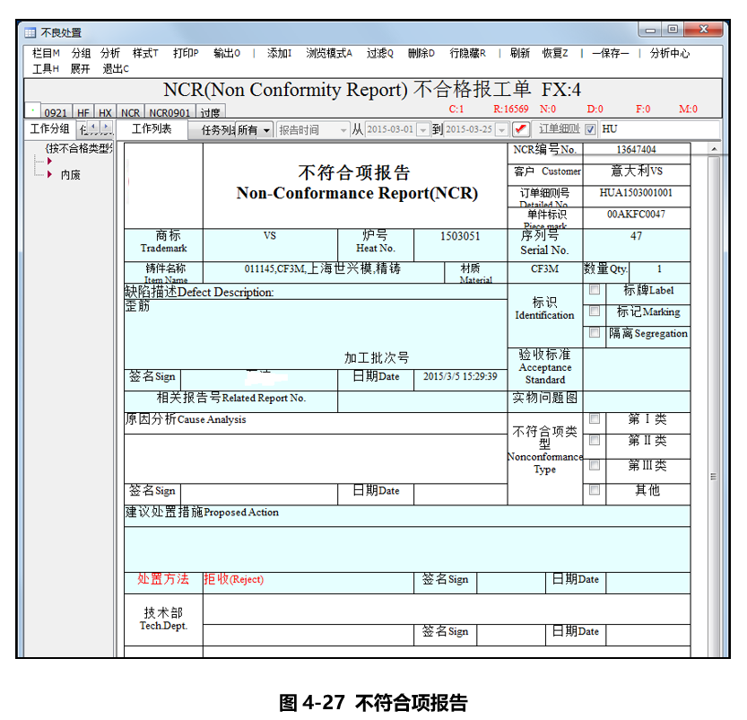Image resolution: width=747 pixels, height=720 pixels.
Task: Open the 工具H menu
Action: pos(46,69)
